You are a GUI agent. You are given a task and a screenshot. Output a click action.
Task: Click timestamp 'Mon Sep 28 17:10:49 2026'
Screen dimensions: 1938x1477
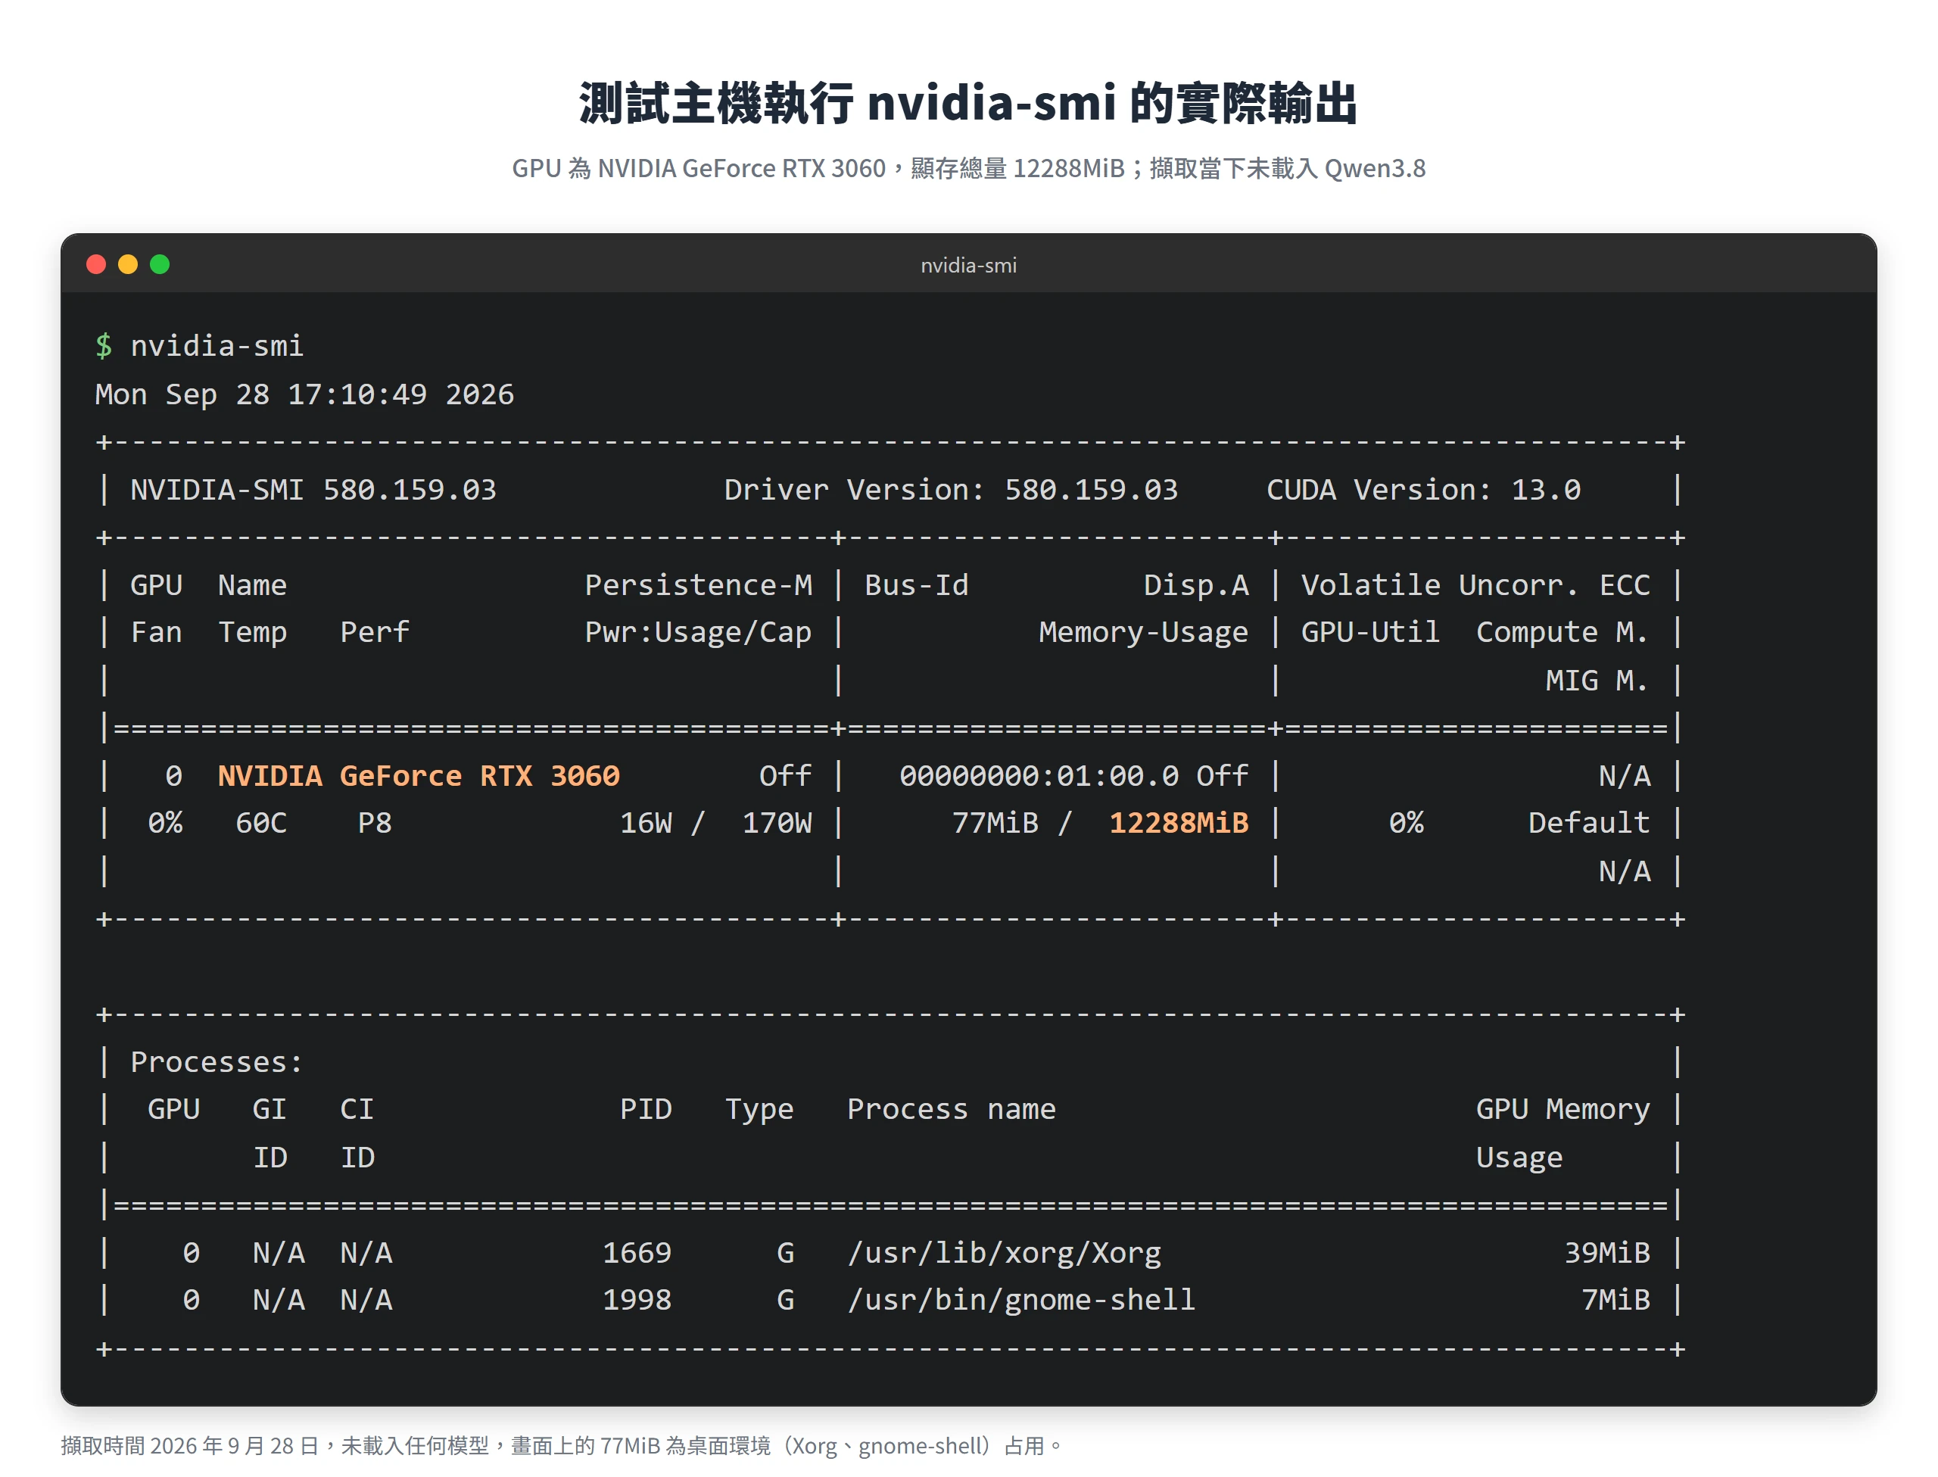[305, 394]
